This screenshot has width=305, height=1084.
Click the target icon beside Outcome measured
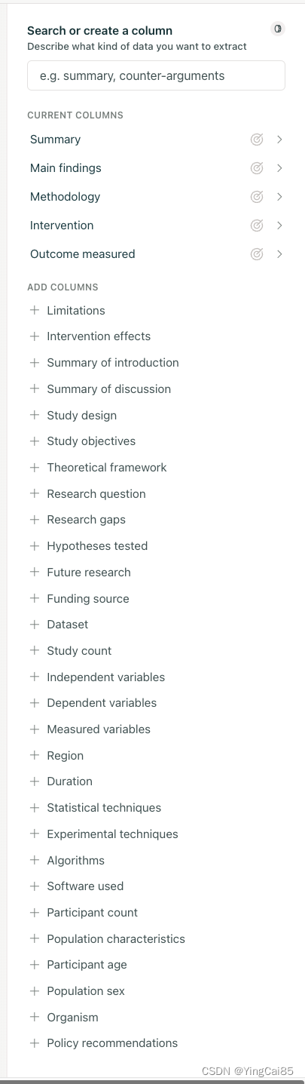tap(257, 254)
